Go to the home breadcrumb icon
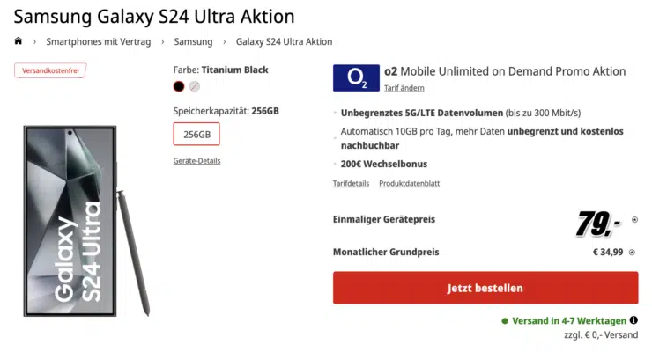Screen dimensions: 652x352 [19, 41]
